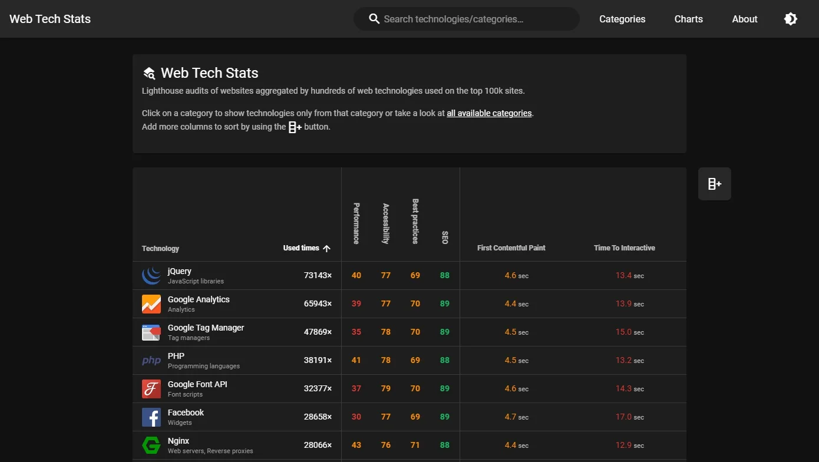Open the jQuery technology name
Image resolution: width=819 pixels, height=462 pixels.
click(180, 271)
